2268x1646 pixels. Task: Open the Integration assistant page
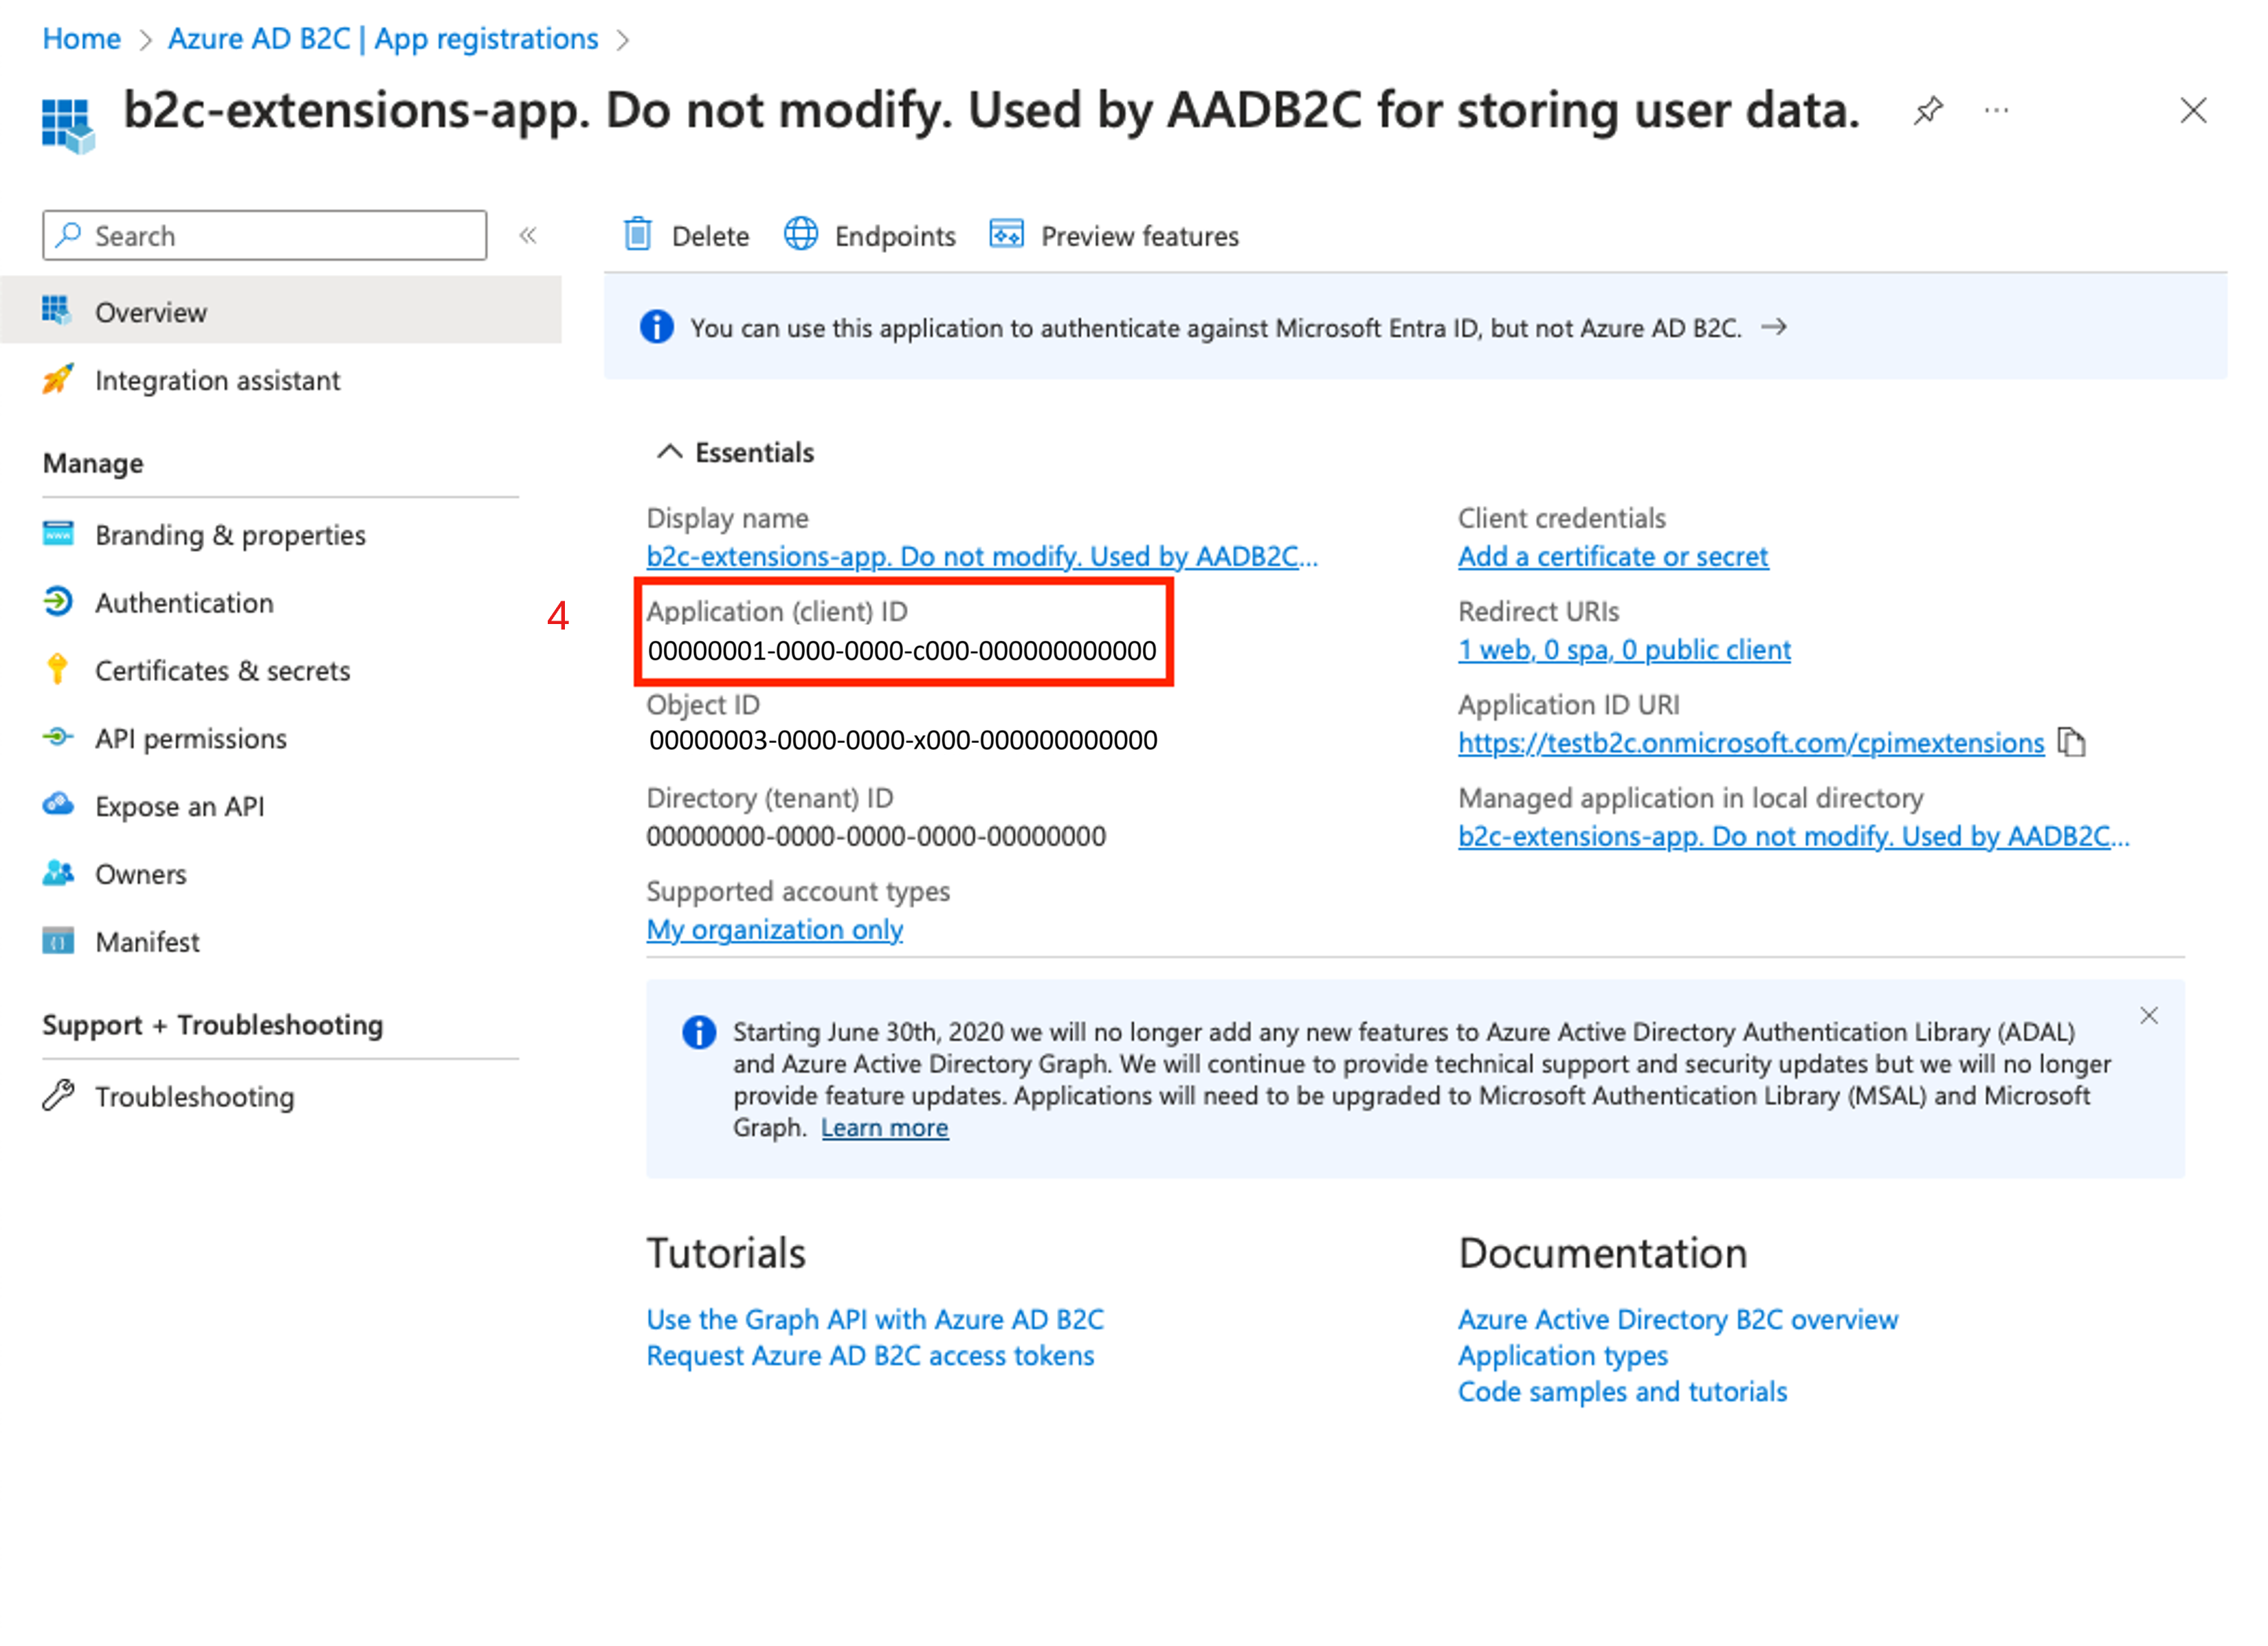tap(217, 381)
